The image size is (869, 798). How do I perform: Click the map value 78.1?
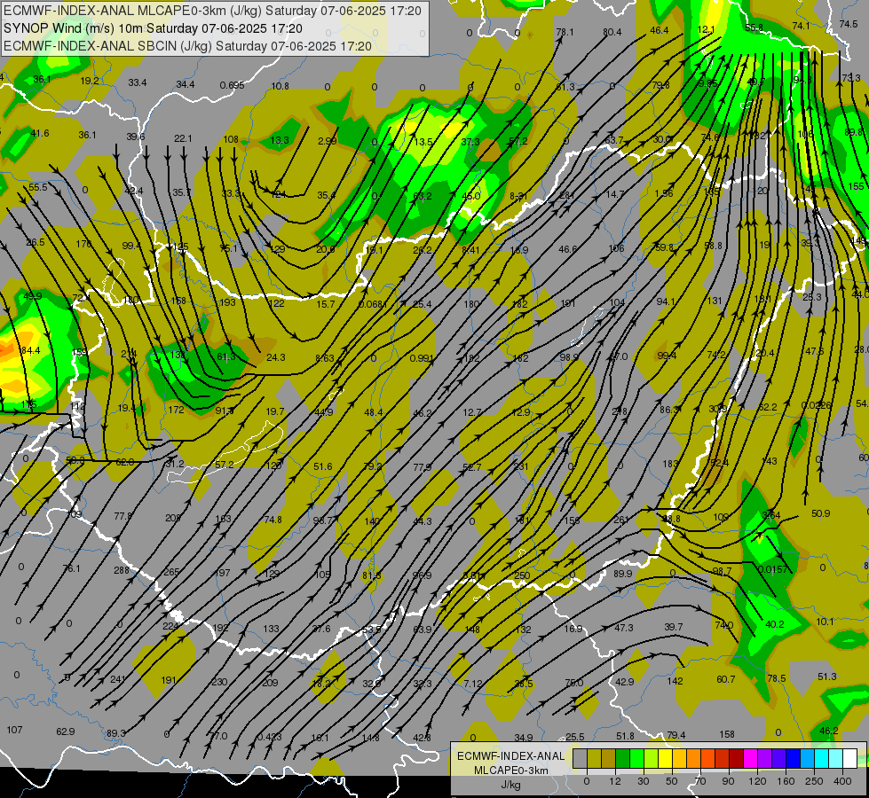(x=565, y=32)
